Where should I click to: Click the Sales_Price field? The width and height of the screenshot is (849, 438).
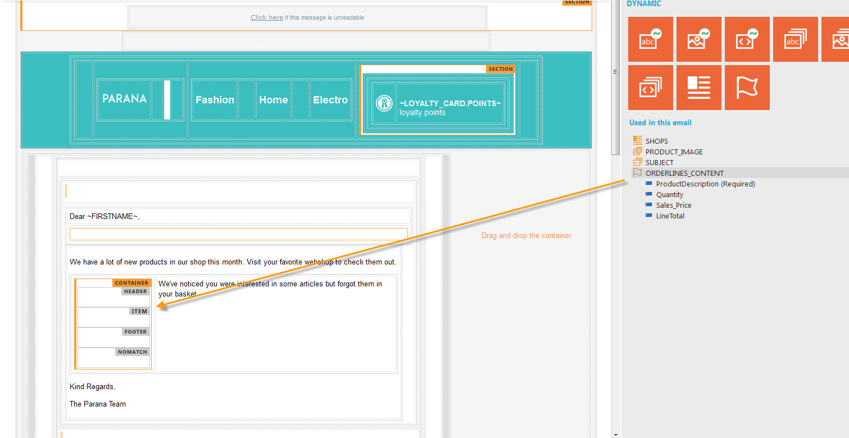tap(673, 205)
